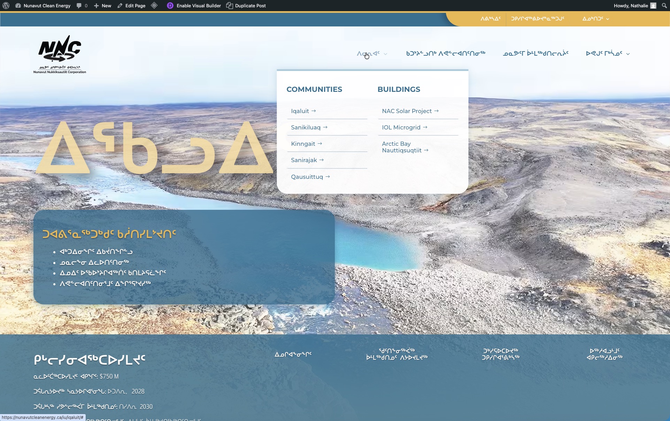Click Nunavut Clean Energy site name

click(x=47, y=6)
